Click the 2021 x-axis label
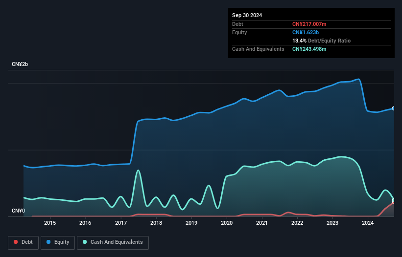The width and height of the screenshot is (402, 257). click(x=262, y=223)
